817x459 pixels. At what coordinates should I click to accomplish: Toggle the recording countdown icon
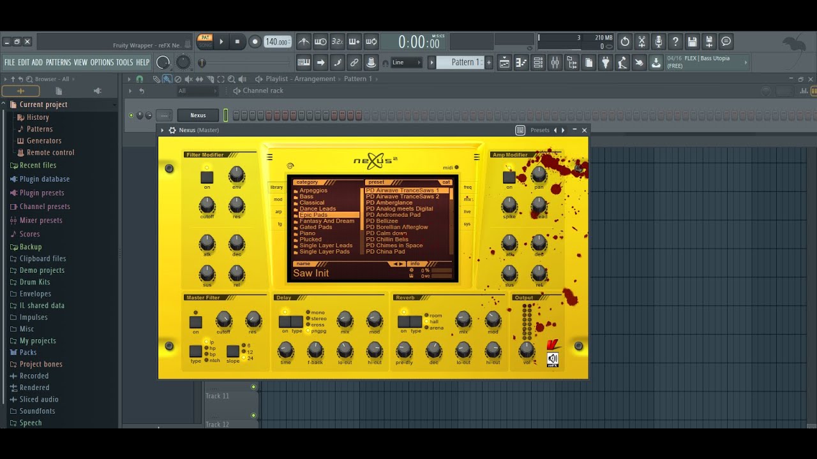click(337, 41)
